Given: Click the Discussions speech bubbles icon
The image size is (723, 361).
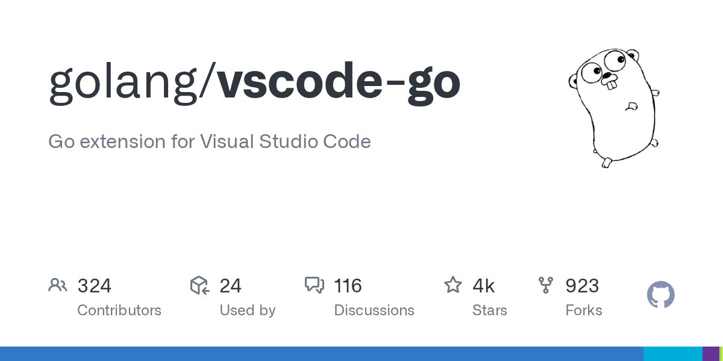Looking at the screenshot, I should [x=315, y=285].
